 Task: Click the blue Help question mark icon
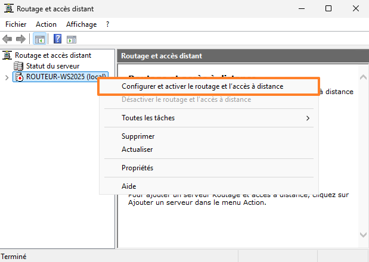tap(58, 39)
